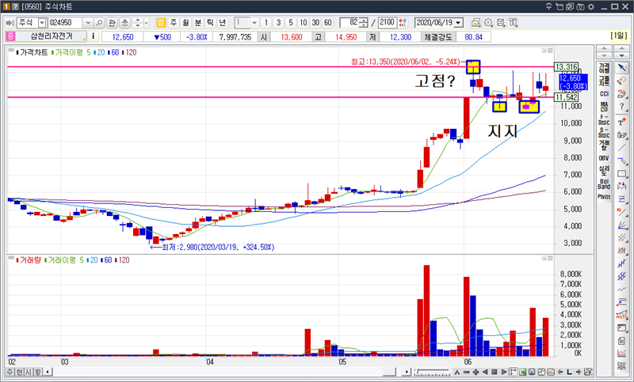Add the Bol Band indicator

604,184
